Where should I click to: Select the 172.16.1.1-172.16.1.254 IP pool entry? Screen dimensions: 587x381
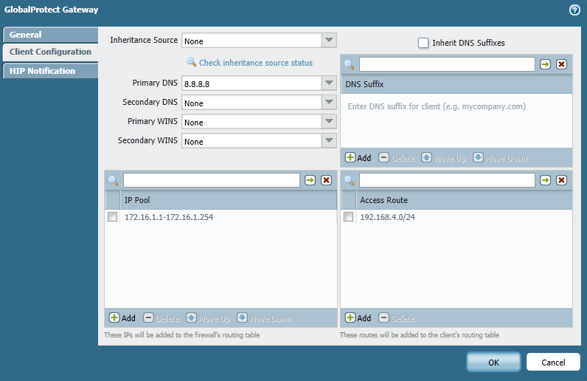[x=169, y=217]
